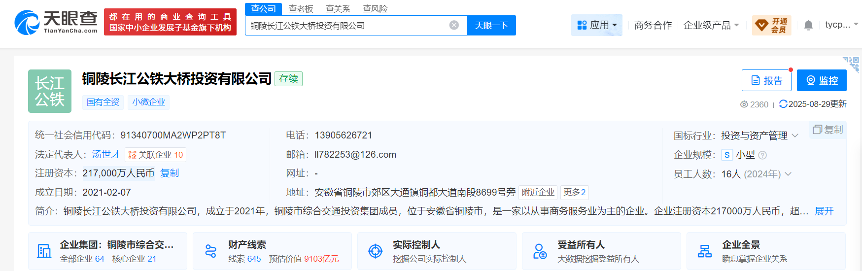
Task: Open the 企业集团 card title
Action: point(117,245)
